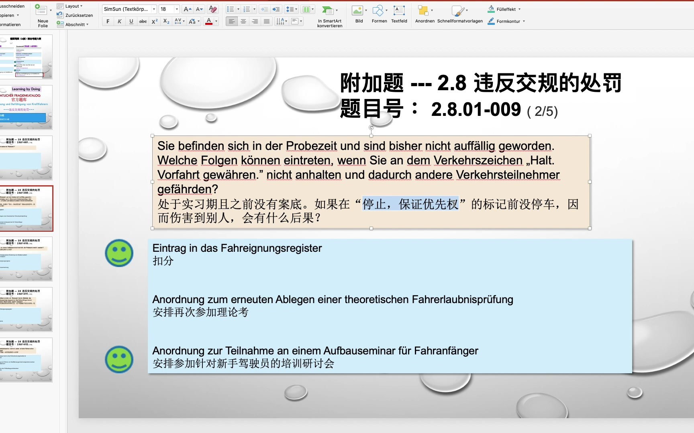Toggle bold (F) formatting

click(x=108, y=21)
